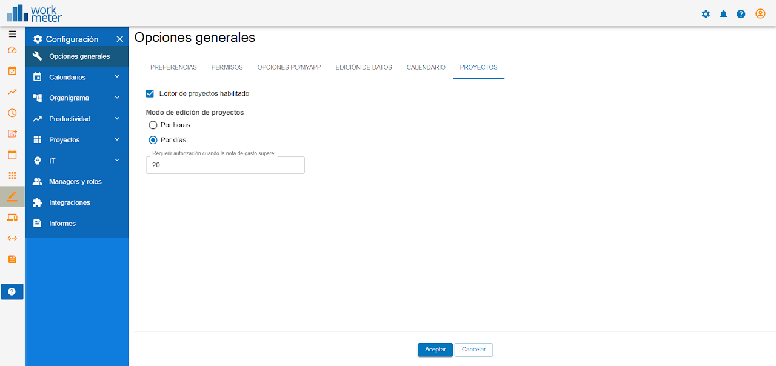Close the Configuración panel
Viewport: 776px width, 366px height.
point(119,39)
